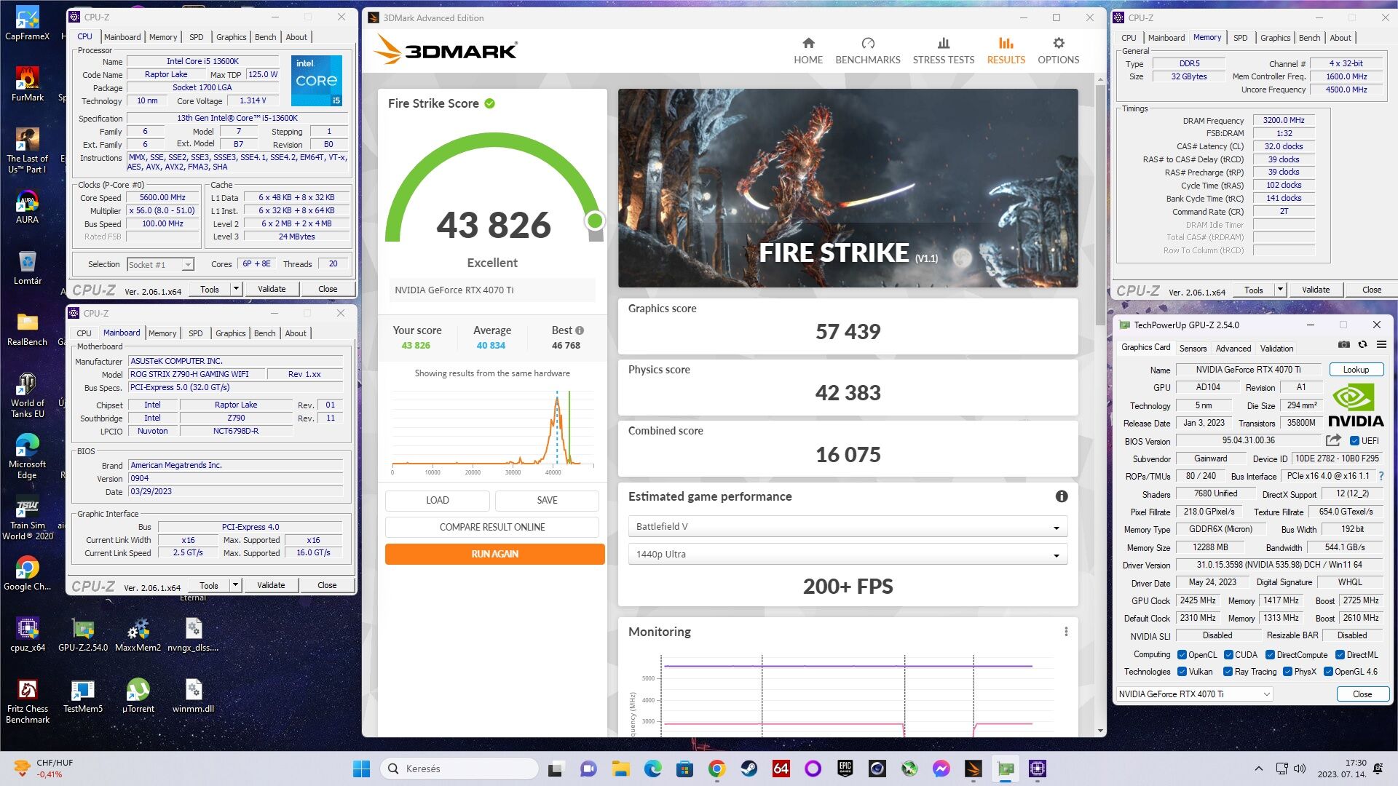Open the Tools dropdown arrow in the CPU tab window
The image size is (1398, 786).
[236, 289]
